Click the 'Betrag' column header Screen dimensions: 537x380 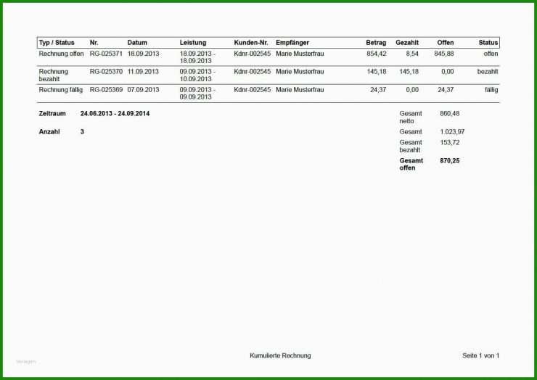click(376, 43)
